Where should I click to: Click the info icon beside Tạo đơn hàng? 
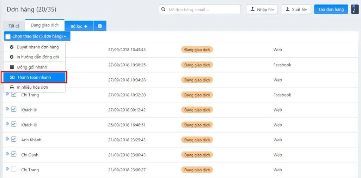pyautogui.click(x=355, y=10)
